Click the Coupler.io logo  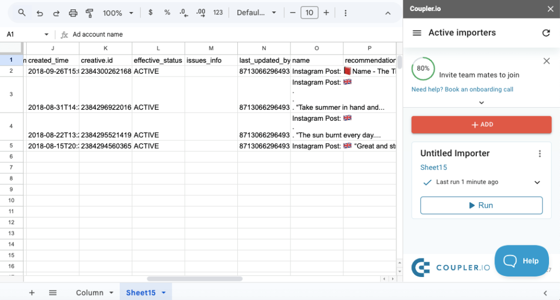[x=451, y=267]
